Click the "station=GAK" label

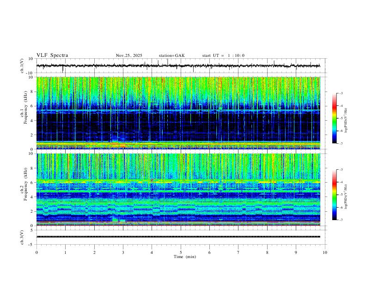[x=172, y=55]
